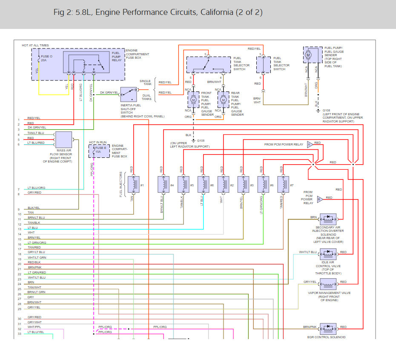Select the LT BLU/YEL wire label
This screenshot has height=348, width=396.
(36, 332)
